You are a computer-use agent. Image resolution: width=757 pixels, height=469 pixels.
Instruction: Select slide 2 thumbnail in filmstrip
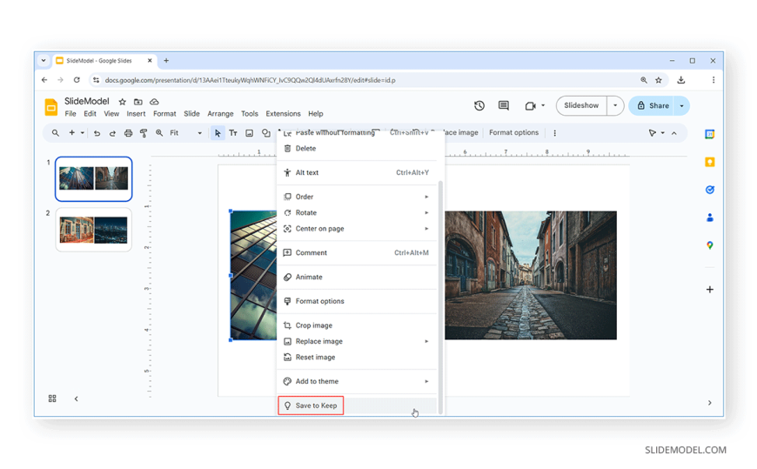94,230
